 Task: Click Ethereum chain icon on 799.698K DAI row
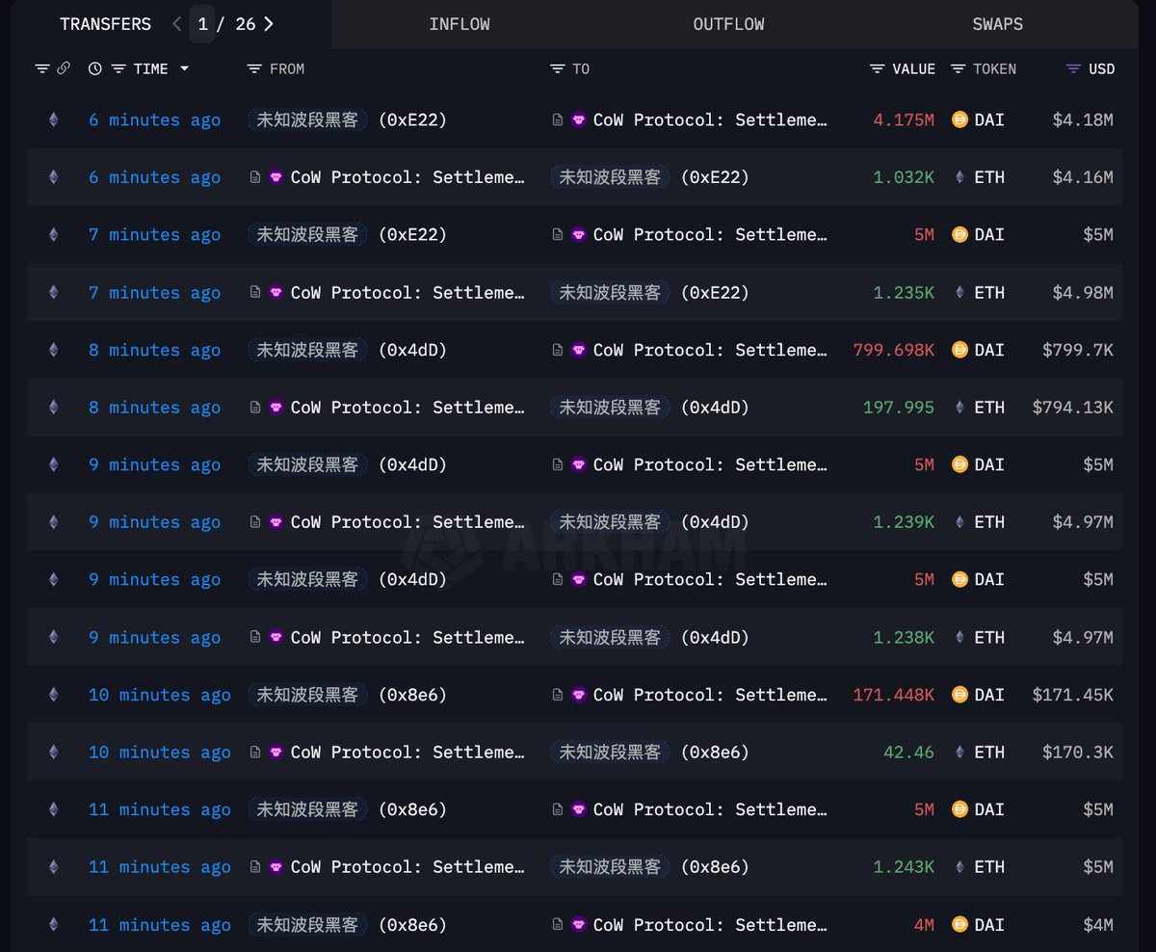pos(53,350)
